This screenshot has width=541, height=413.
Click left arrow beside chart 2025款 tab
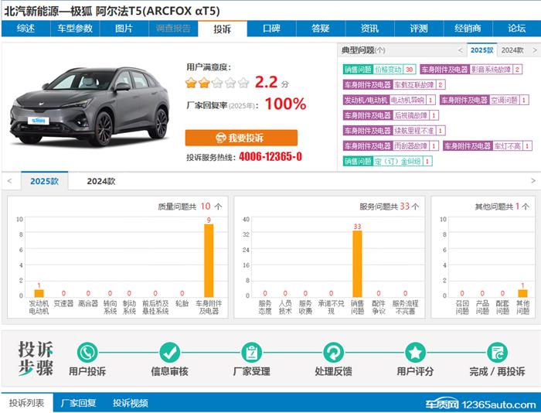pos(9,181)
